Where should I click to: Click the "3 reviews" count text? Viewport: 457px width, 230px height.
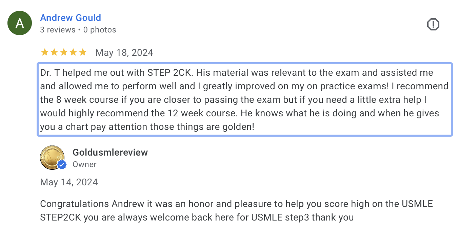click(x=58, y=30)
